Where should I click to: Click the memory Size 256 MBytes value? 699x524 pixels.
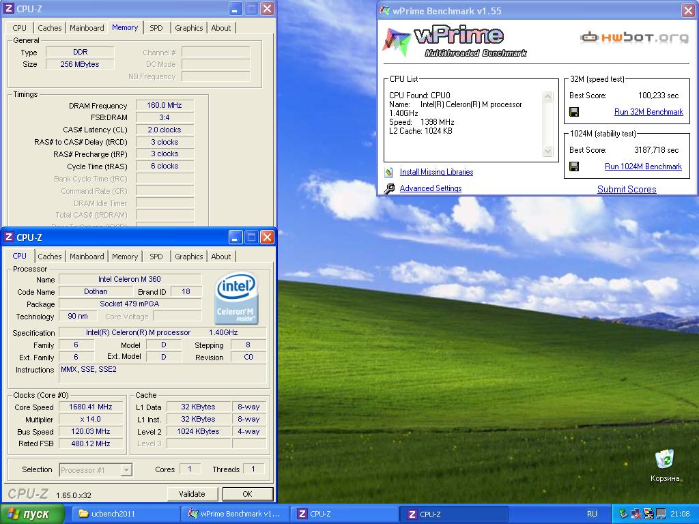[80, 64]
